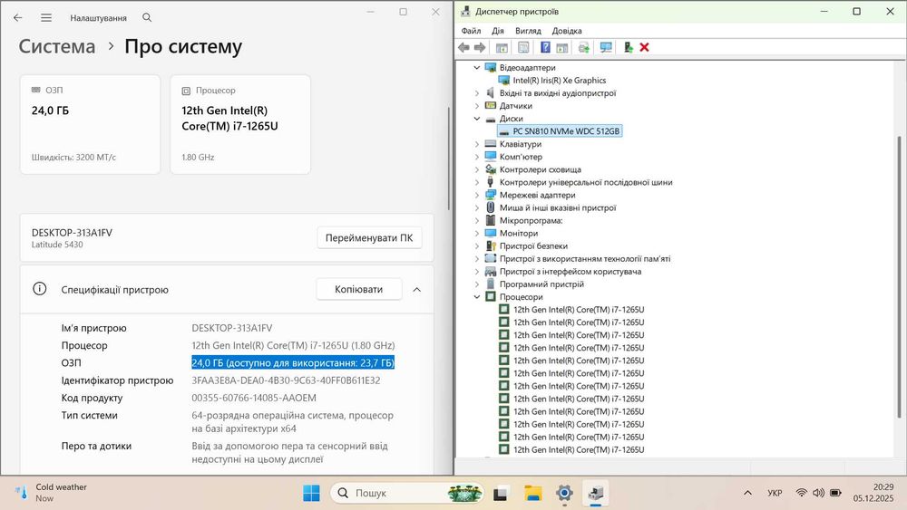907x510 pixels.
Task: Open the Windows Start menu
Action: point(311,494)
